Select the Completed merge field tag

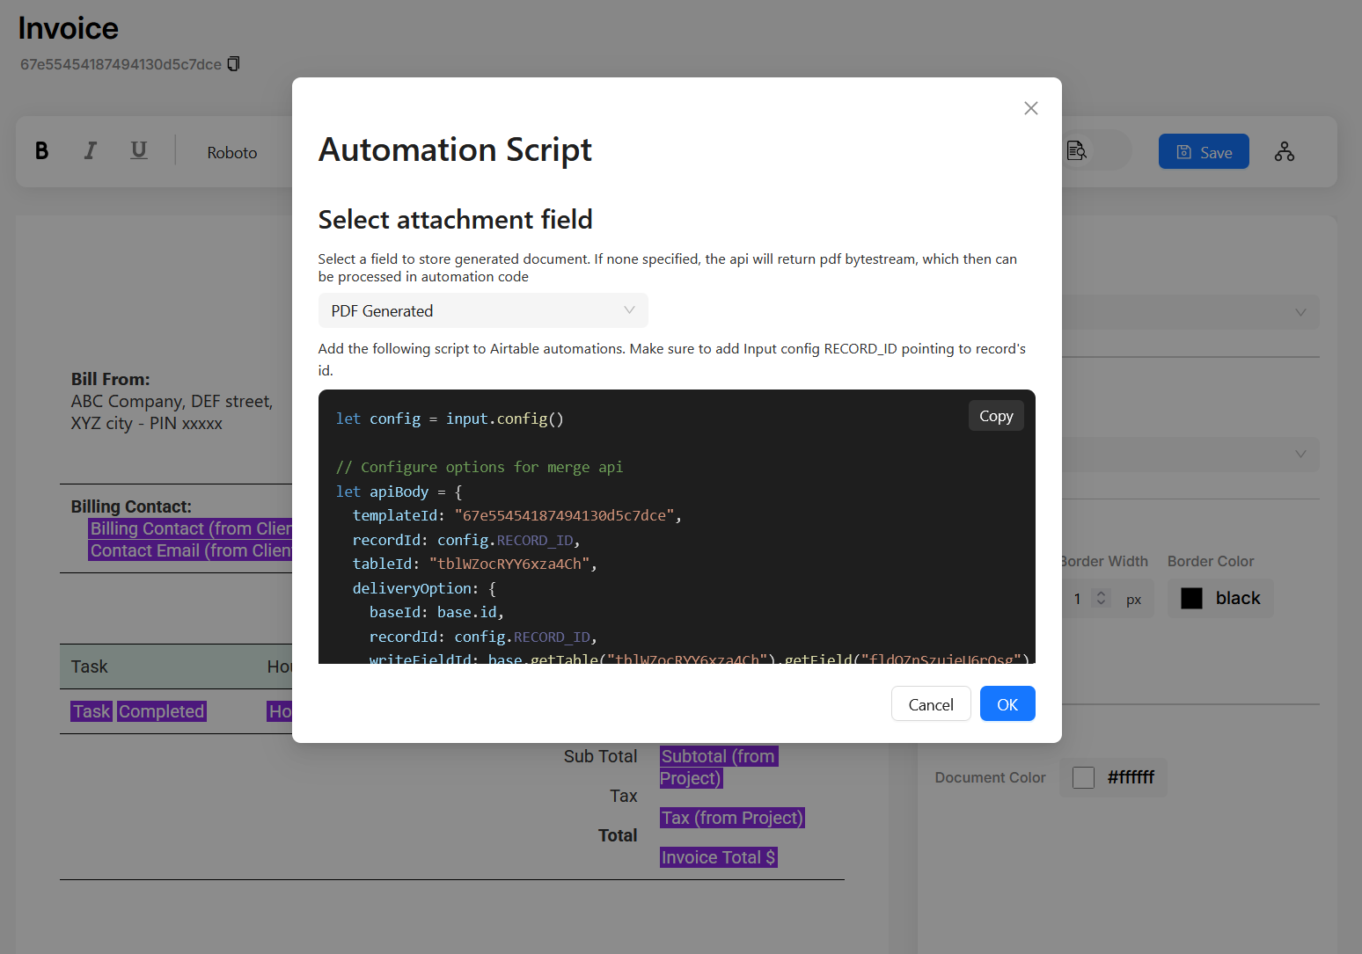(x=162, y=711)
